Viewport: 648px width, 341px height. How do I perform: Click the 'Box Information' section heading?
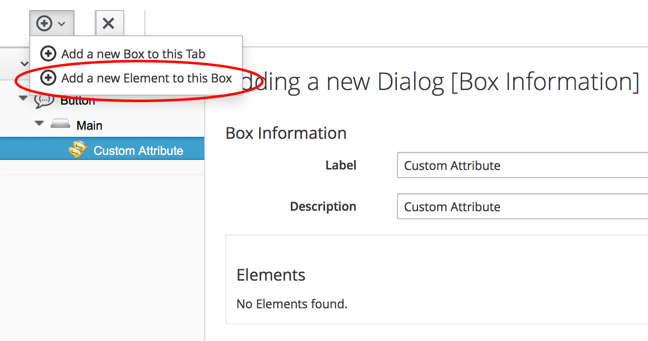click(286, 133)
